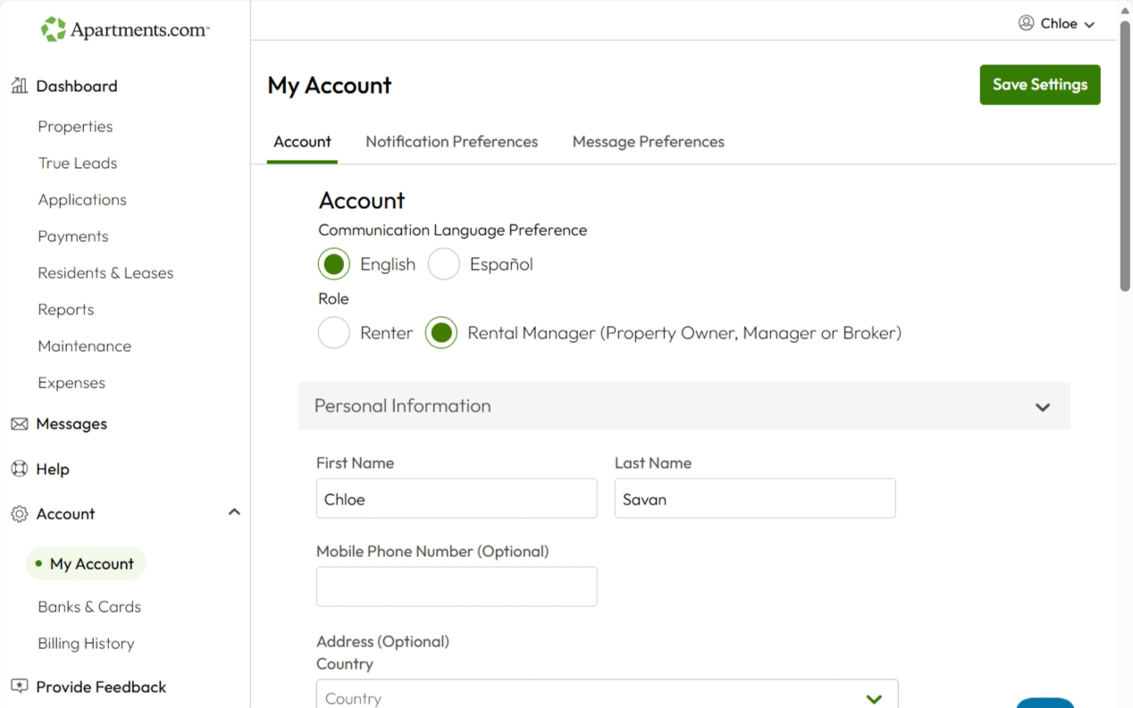Click the Apartments.com logo

tap(124, 29)
